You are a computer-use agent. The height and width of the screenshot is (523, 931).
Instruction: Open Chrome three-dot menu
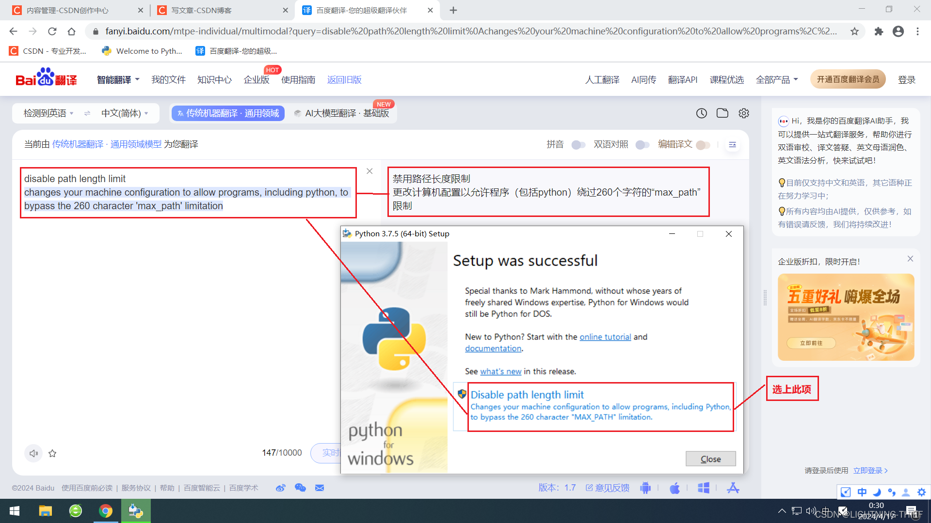[x=917, y=31]
